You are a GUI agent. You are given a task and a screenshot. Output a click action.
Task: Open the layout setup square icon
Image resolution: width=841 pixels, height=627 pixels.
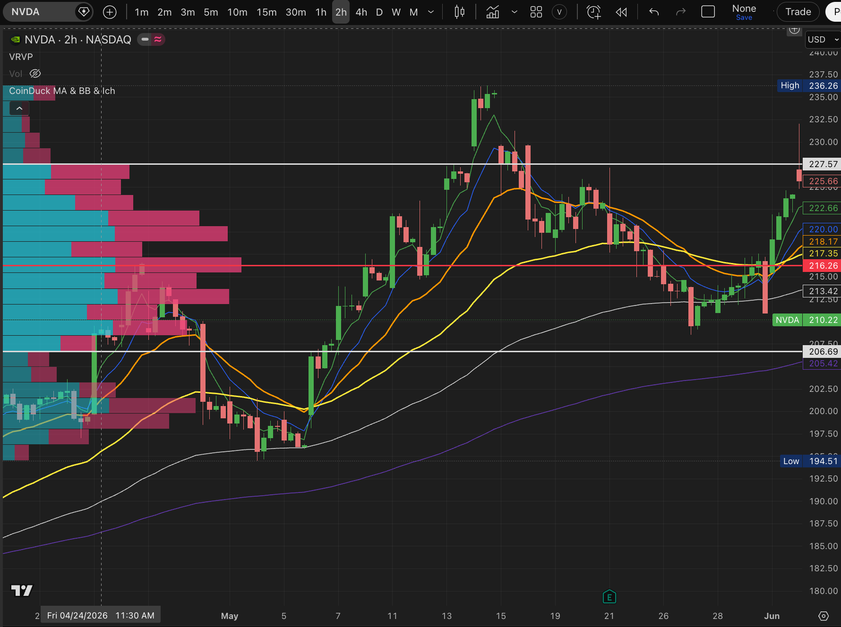[x=708, y=12]
